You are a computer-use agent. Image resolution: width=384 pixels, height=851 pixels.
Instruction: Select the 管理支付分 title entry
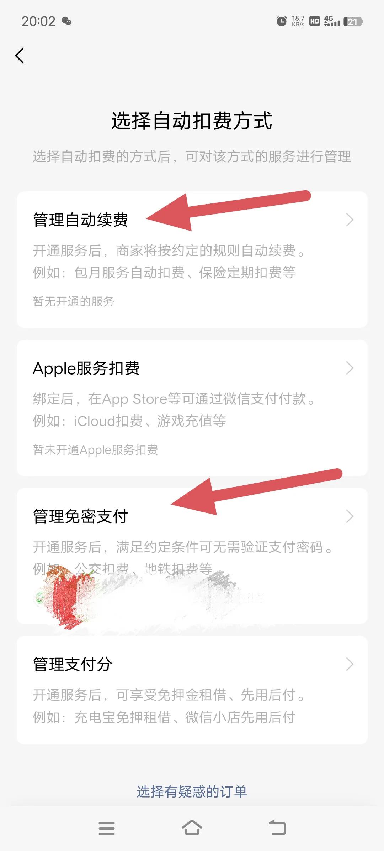click(73, 664)
